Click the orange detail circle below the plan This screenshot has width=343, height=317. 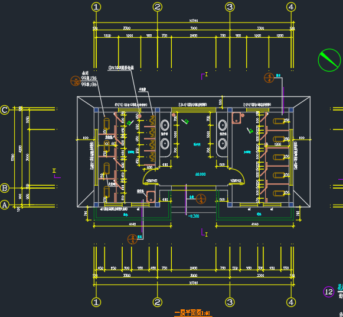[132, 239]
